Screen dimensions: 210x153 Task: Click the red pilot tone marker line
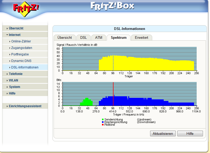113,94
